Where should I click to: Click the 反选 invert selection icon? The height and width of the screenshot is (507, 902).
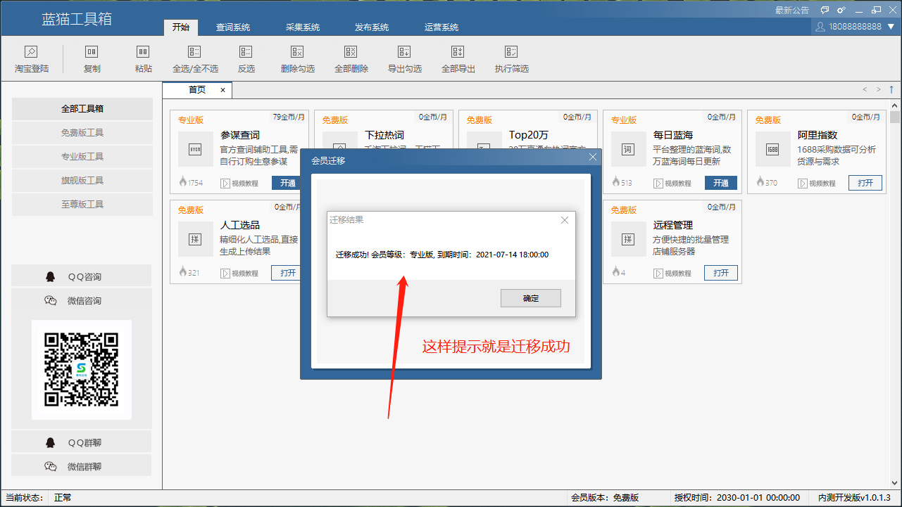point(246,52)
